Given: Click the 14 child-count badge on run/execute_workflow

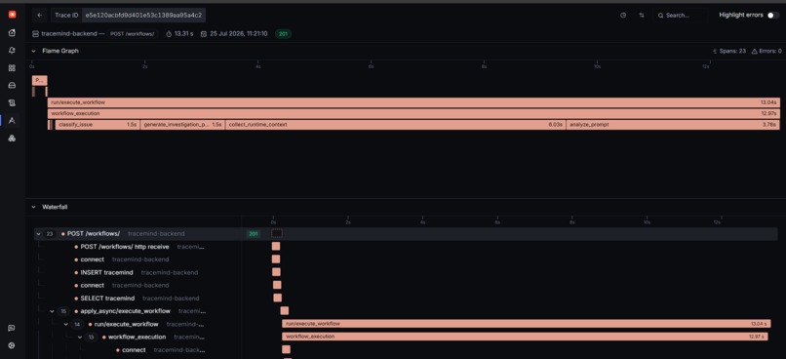Looking at the screenshot, I should point(77,325).
